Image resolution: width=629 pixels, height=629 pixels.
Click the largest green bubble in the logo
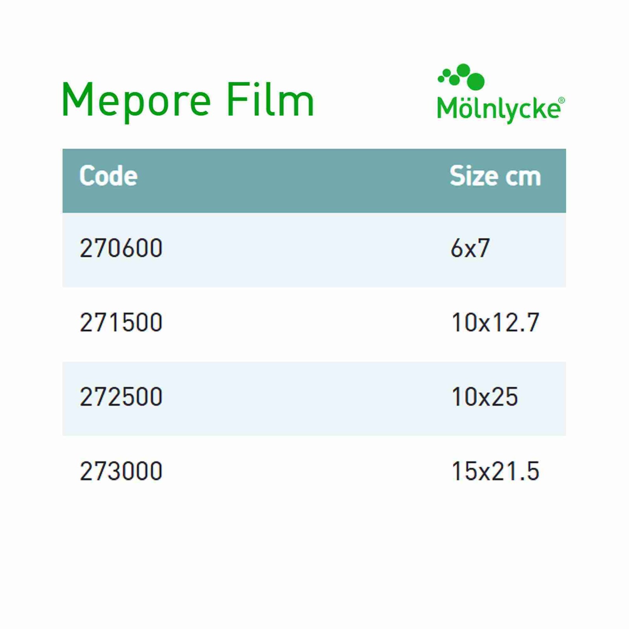click(476, 81)
